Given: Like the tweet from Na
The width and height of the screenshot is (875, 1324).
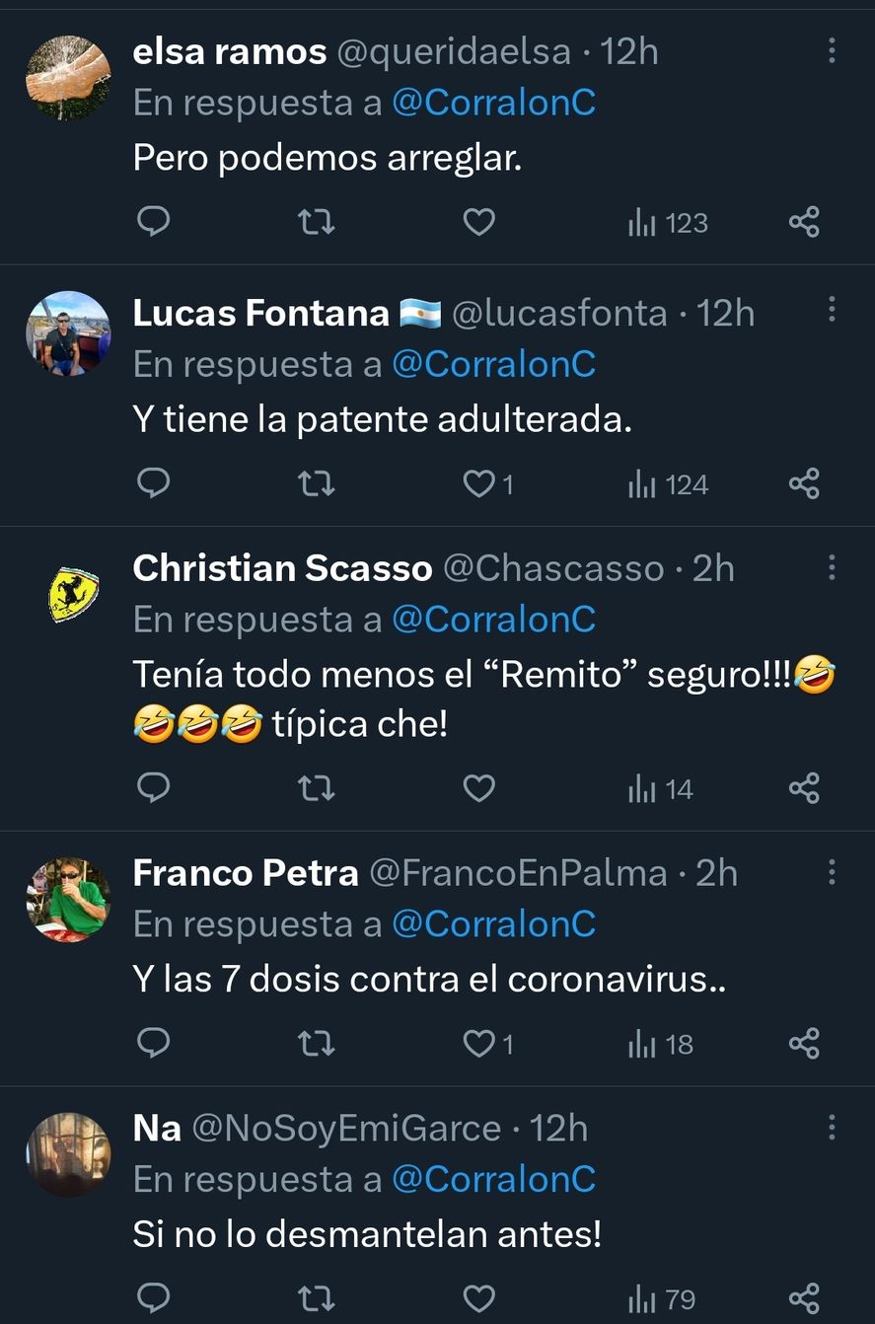Looking at the screenshot, I should click(x=479, y=1299).
